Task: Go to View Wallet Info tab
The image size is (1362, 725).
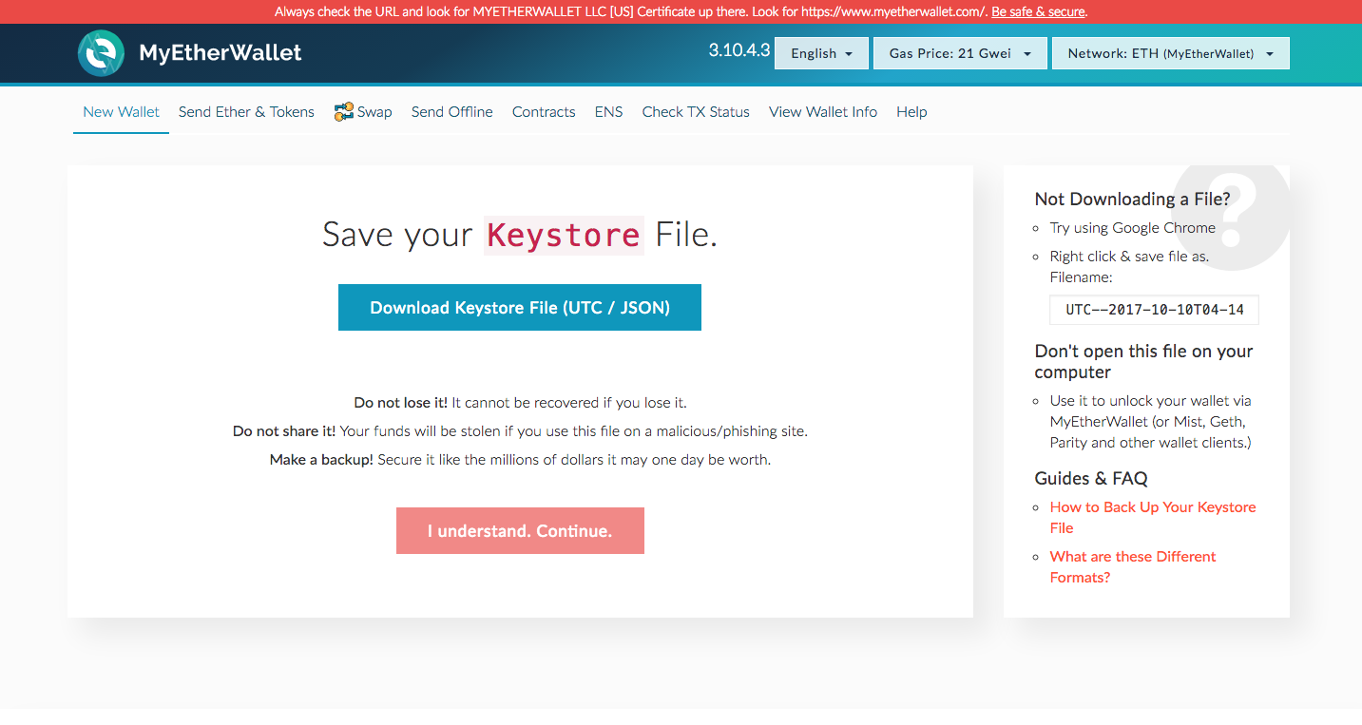Action: coord(823,112)
